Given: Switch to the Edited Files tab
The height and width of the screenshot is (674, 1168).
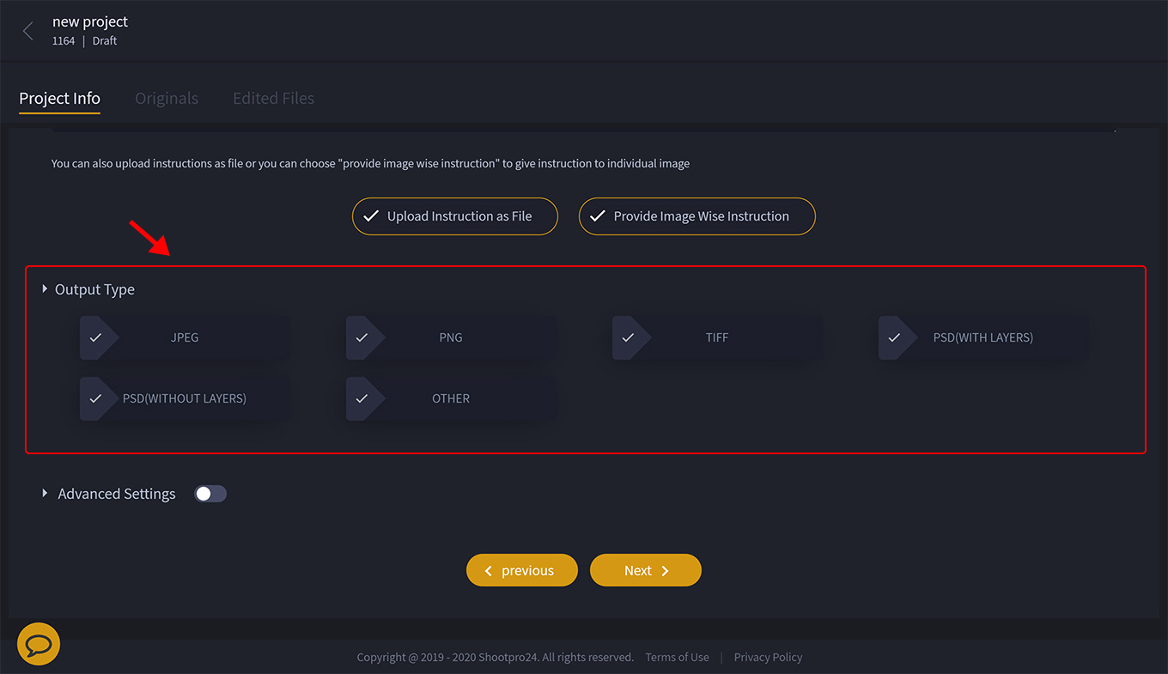Looking at the screenshot, I should [x=273, y=99].
